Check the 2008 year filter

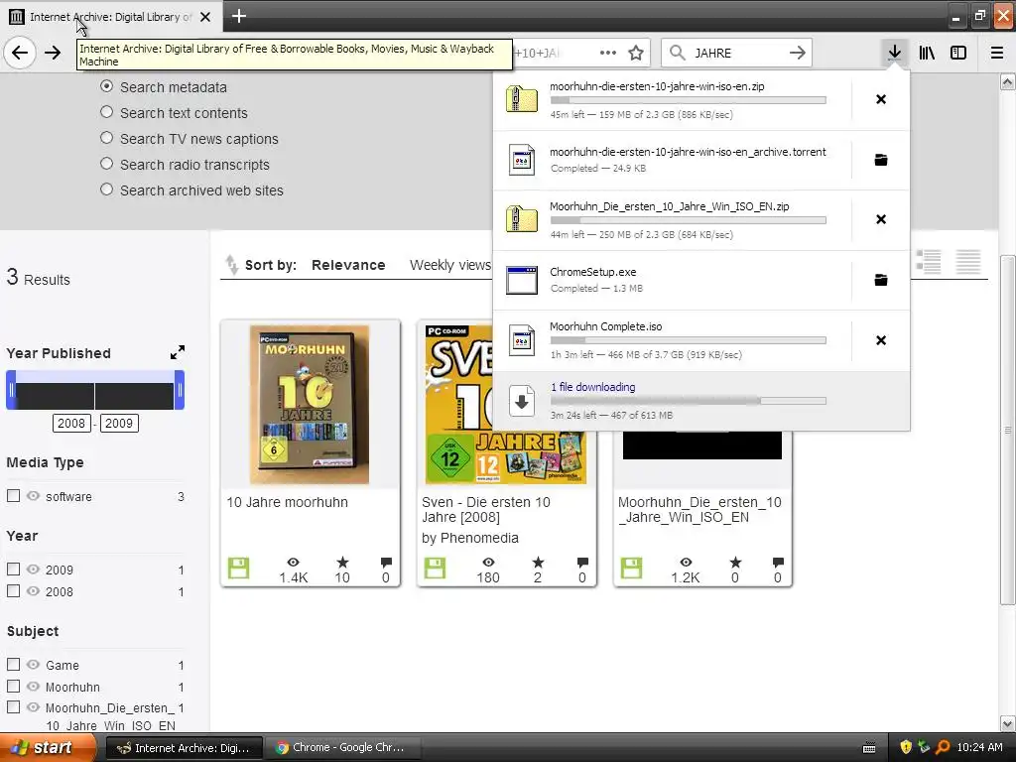(13, 591)
